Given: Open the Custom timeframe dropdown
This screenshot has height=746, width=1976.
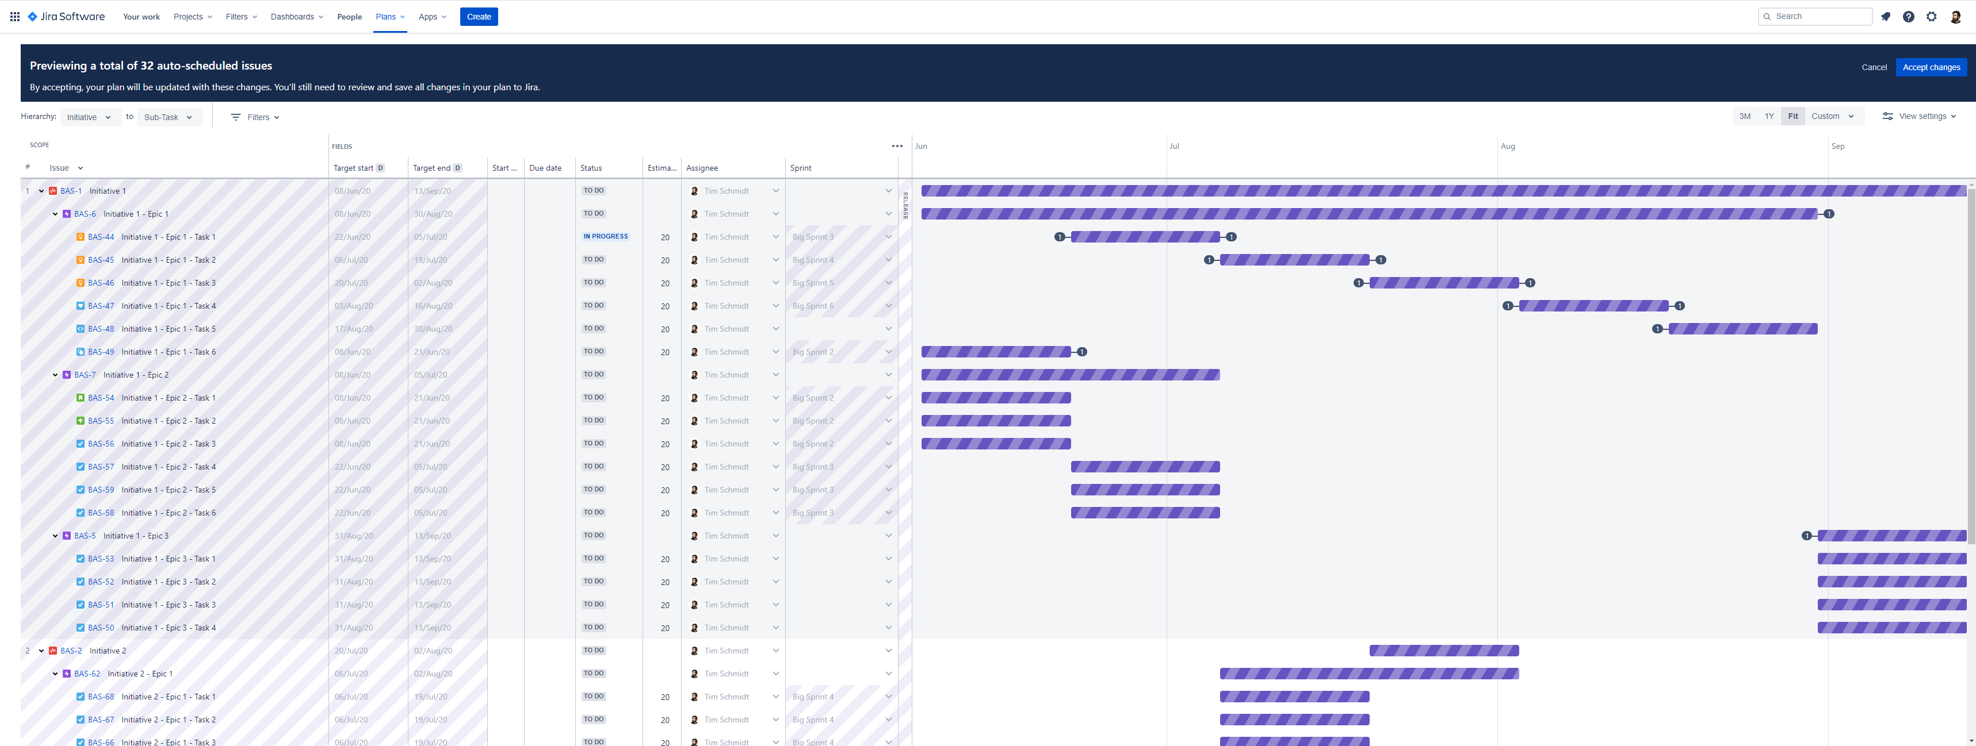Looking at the screenshot, I should click(1833, 117).
